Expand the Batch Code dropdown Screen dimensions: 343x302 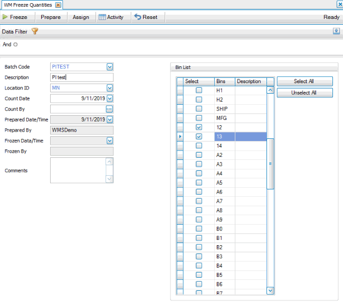tap(110, 67)
